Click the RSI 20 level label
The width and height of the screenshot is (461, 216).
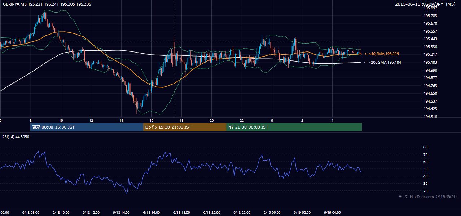(x=425, y=191)
